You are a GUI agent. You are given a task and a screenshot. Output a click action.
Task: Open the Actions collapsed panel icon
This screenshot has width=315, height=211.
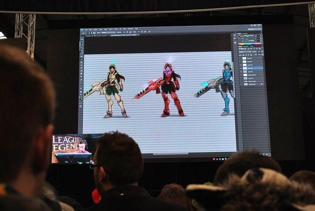click(x=235, y=38)
